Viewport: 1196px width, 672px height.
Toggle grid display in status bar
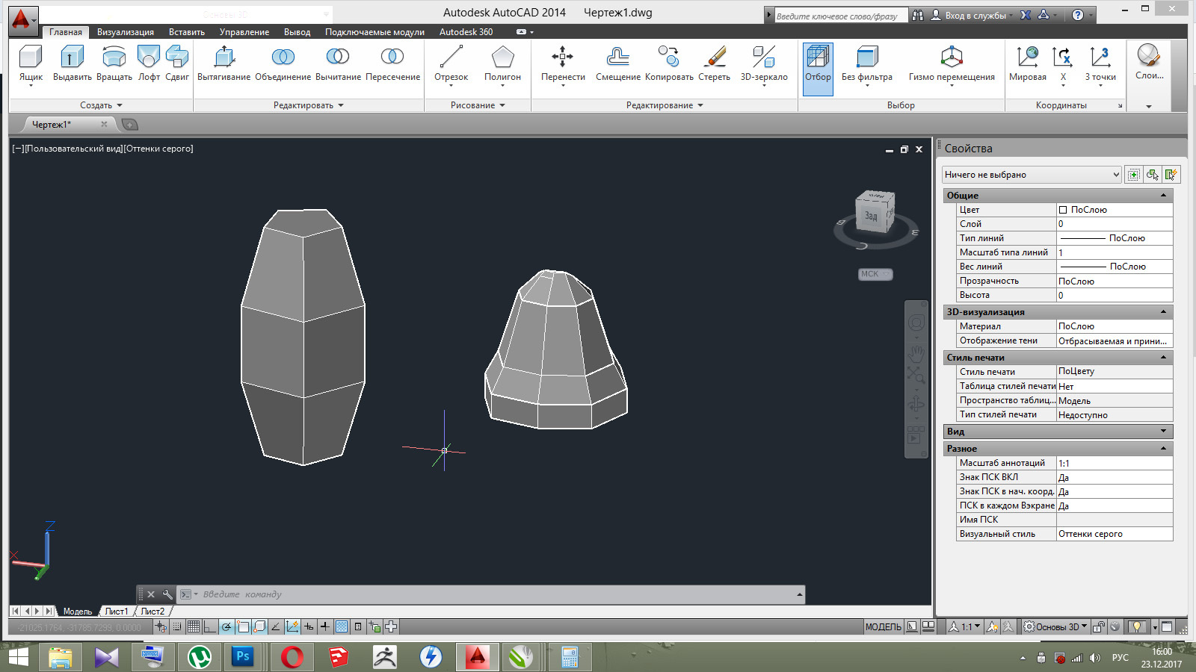coord(194,627)
